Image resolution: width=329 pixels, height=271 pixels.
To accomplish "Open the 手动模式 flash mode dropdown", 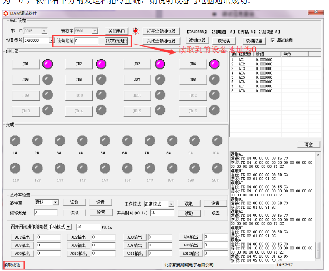I will [x=69, y=227].
